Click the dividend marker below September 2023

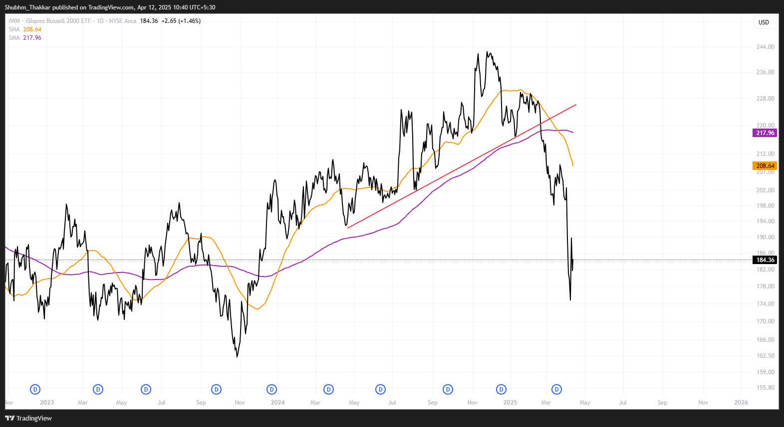pyautogui.click(x=216, y=389)
